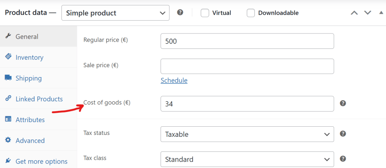386x168 pixels.
Task: Click the Advanced gear icon
Action: tap(8, 140)
